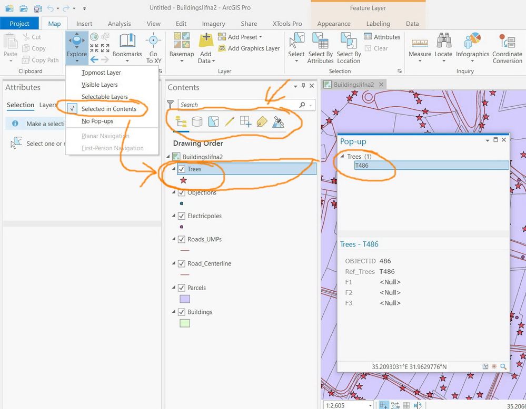Open the Imagery ribbon tab
526x409 pixels.
tap(213, 24)
